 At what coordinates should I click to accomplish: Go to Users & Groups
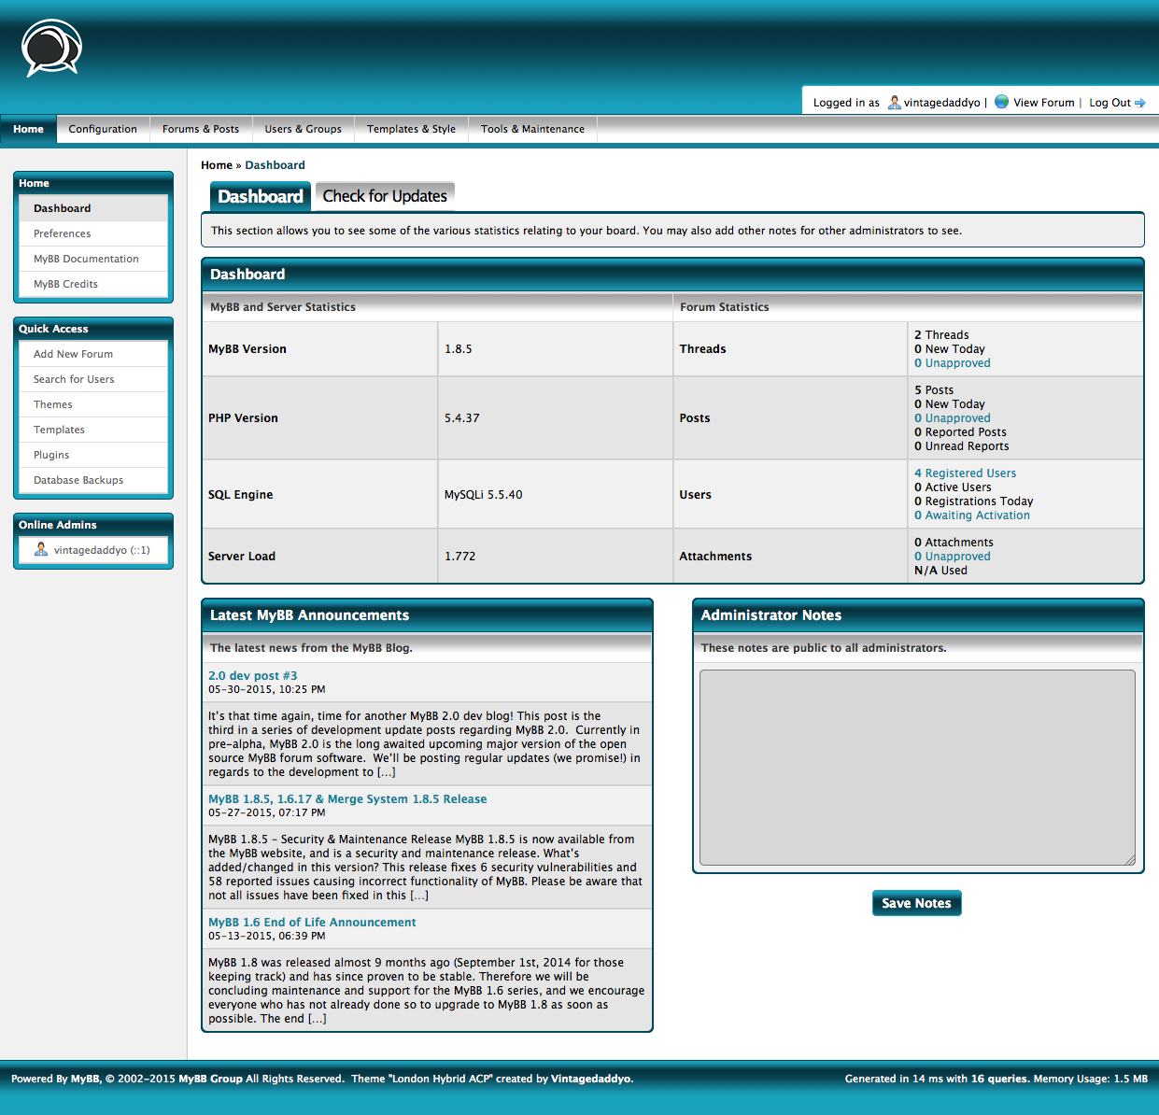coord(303,130)
